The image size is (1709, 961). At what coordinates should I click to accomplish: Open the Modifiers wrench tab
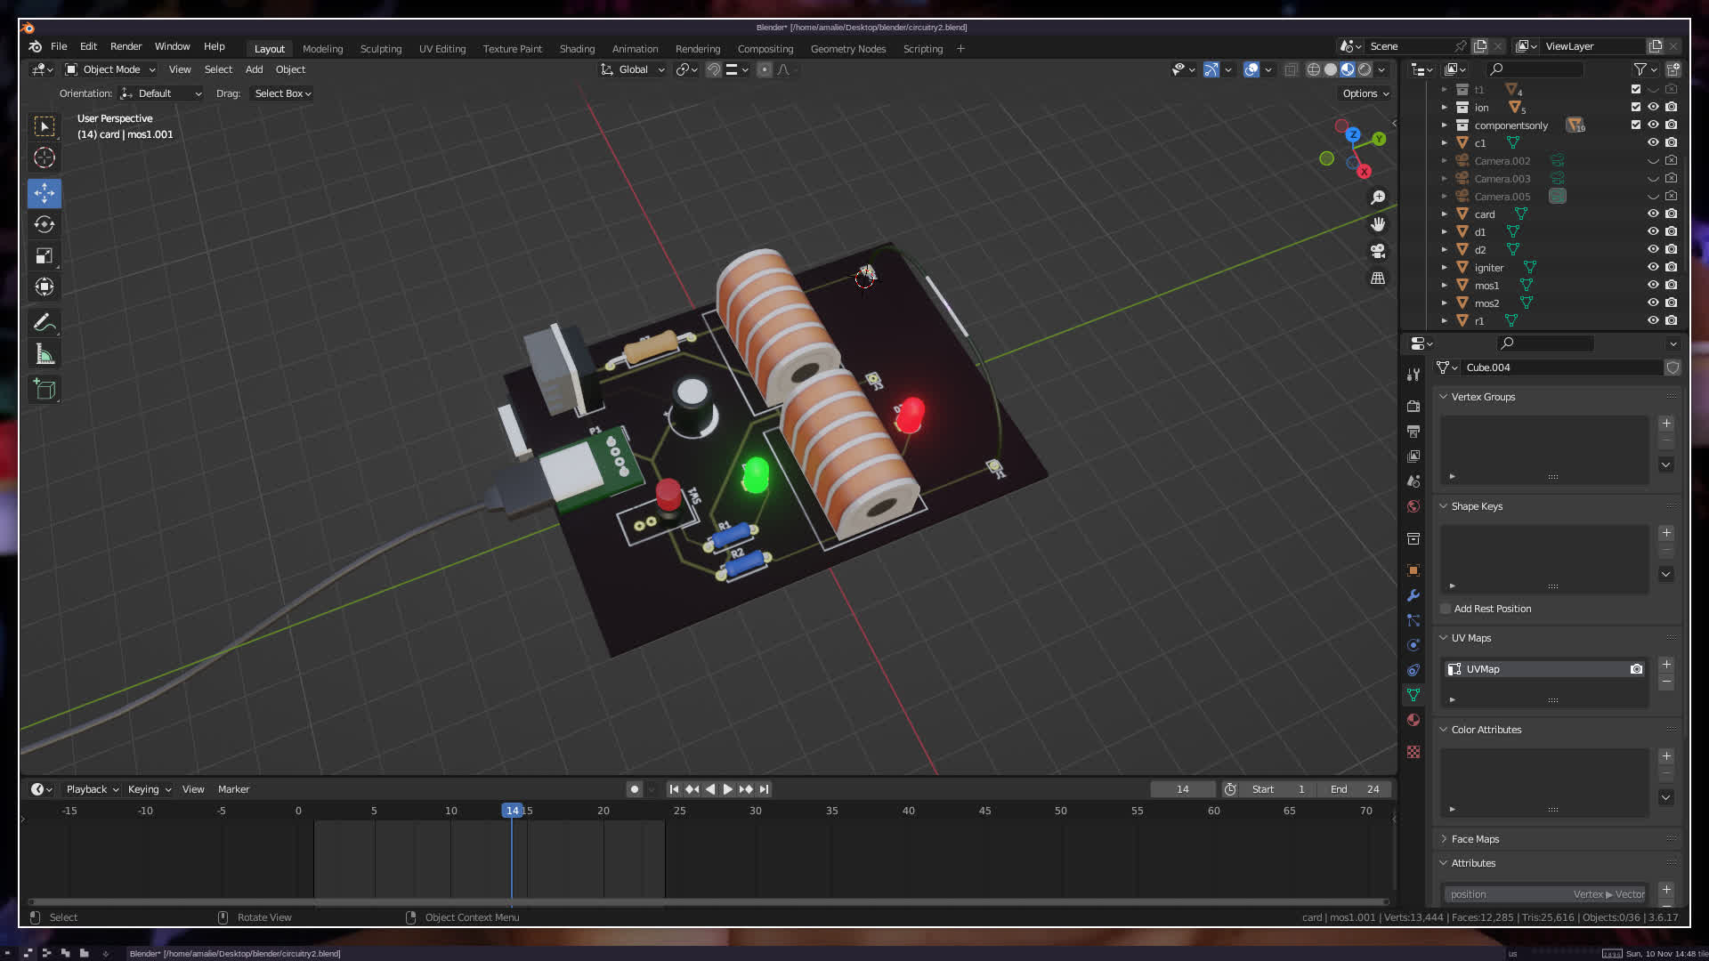(x=1413, y=595)
